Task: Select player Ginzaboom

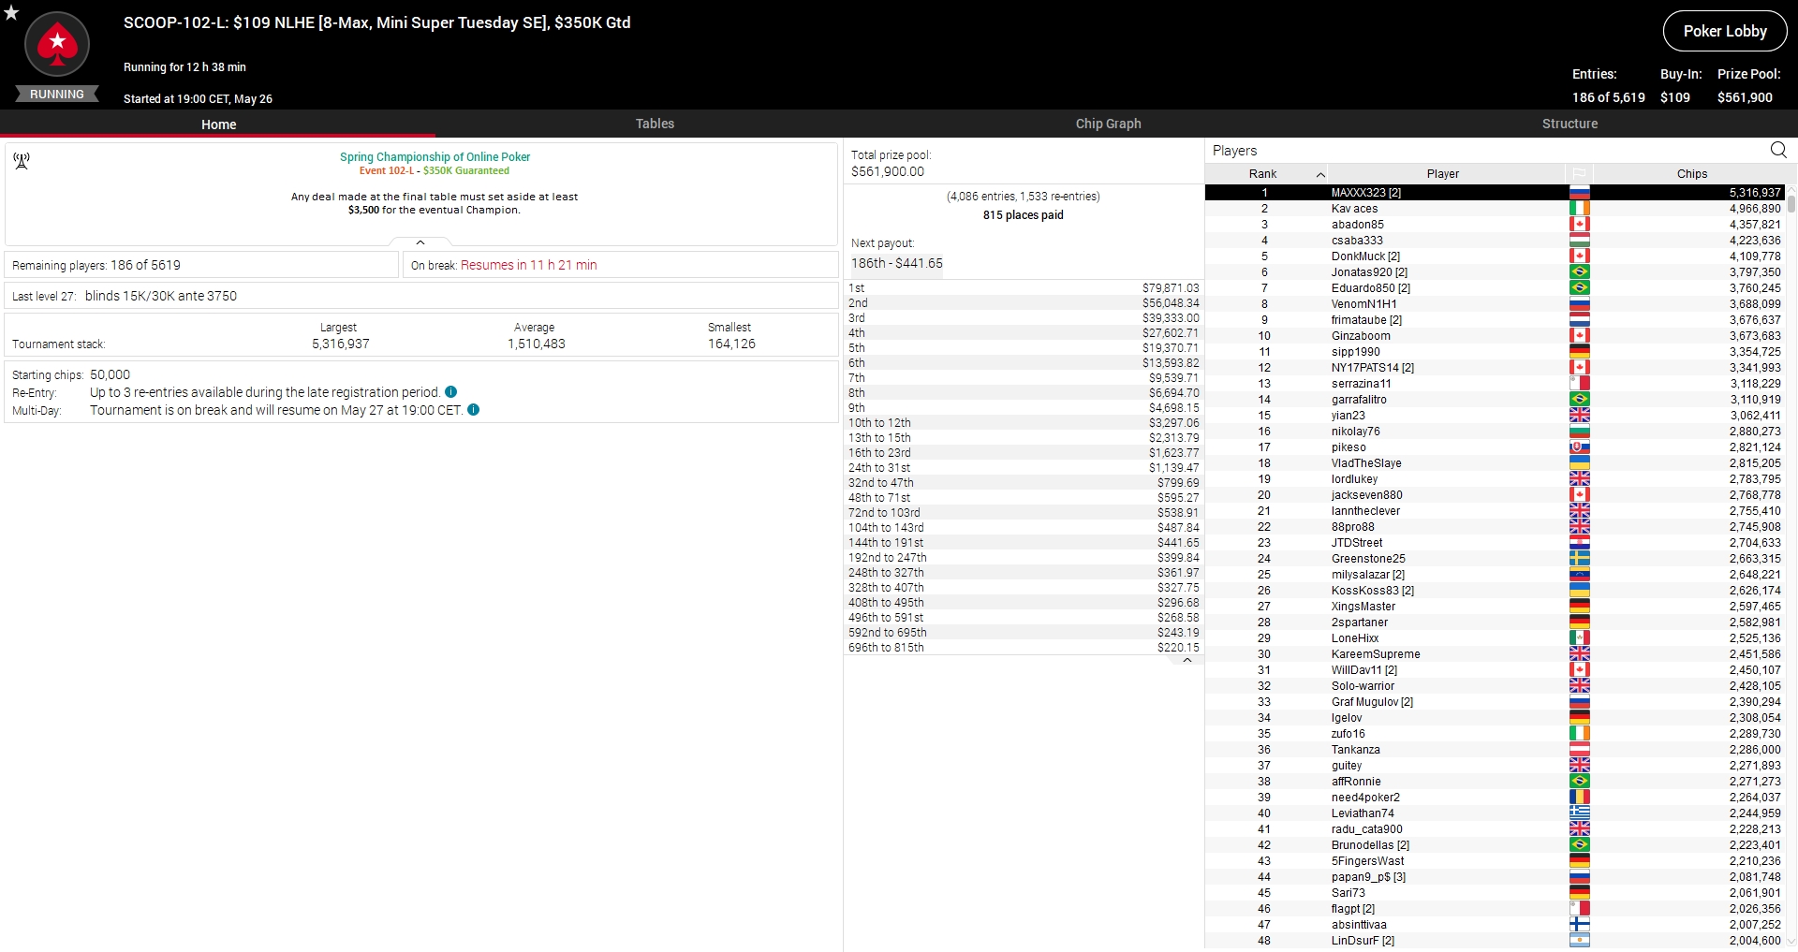Action: tap(1361, 336)
